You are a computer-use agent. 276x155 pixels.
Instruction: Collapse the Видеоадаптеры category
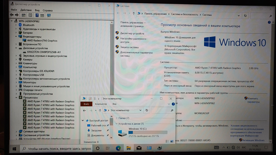pyautogui.click(x=16, y=37)
